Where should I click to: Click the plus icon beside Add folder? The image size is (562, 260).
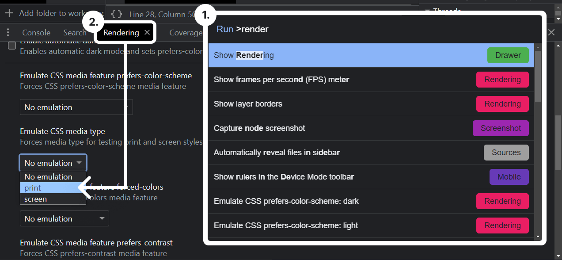click(9, 13)
